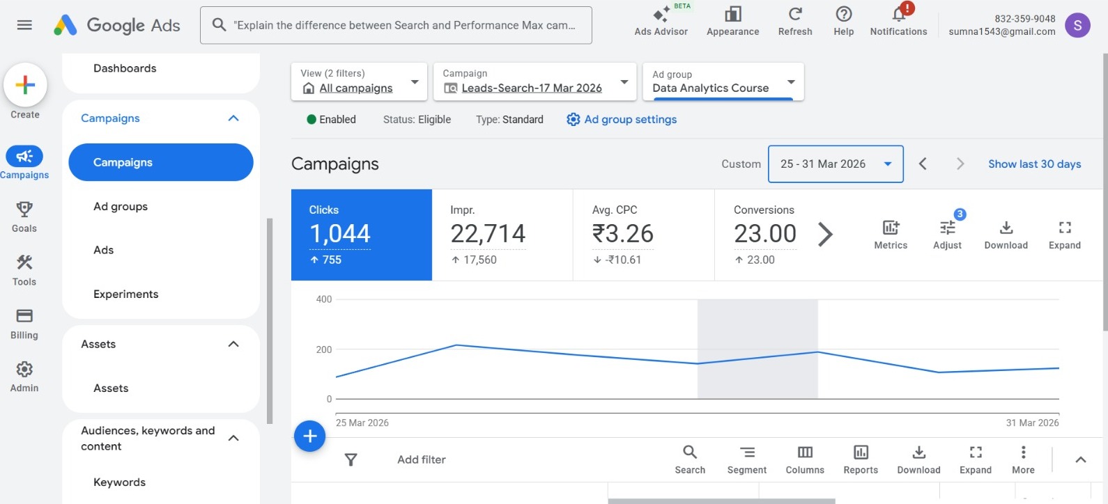Select Assets sidebar item
This screenshot has height=504, width=1108.
[x=111, y=388]
